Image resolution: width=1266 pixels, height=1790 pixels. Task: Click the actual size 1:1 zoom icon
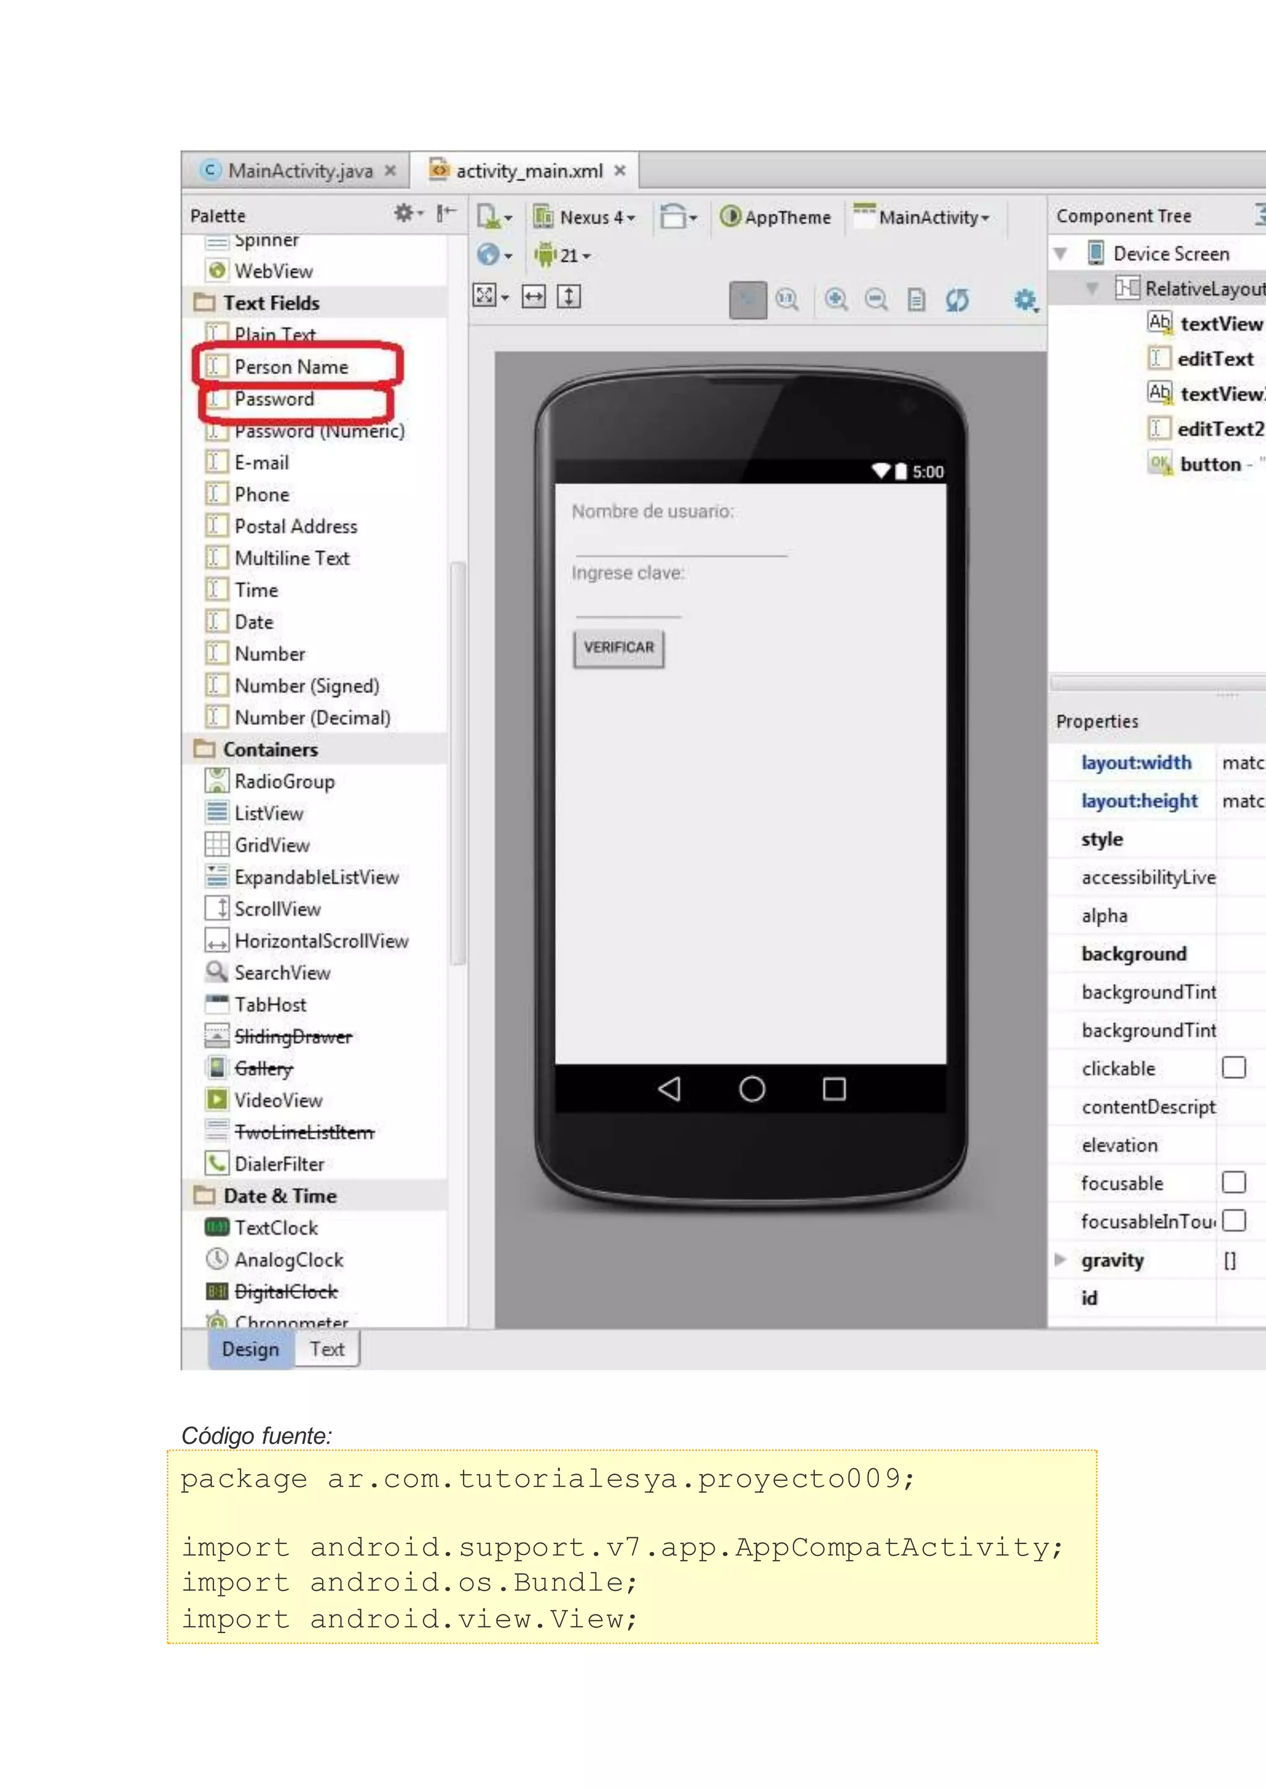pos(788,299)
